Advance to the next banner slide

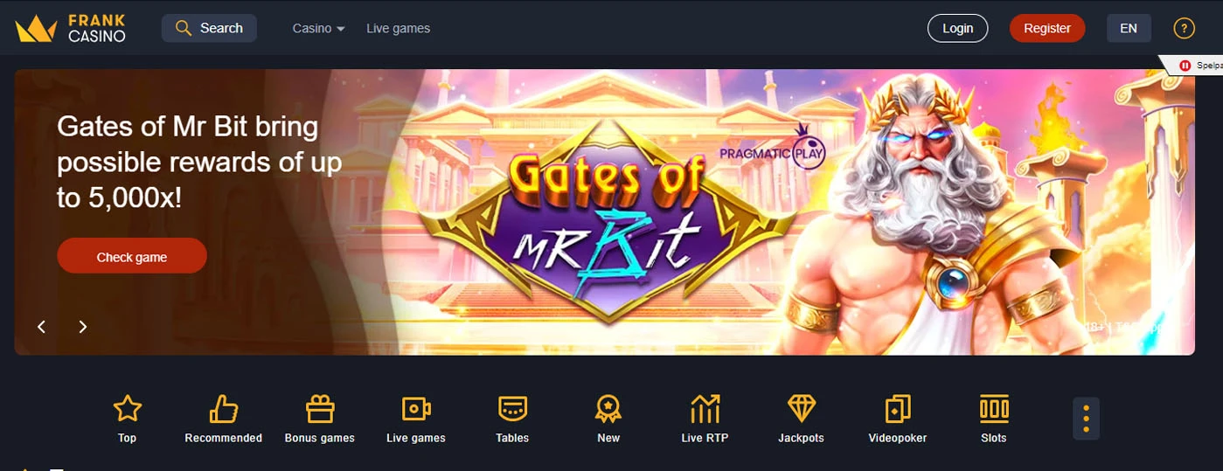[83, 327]
